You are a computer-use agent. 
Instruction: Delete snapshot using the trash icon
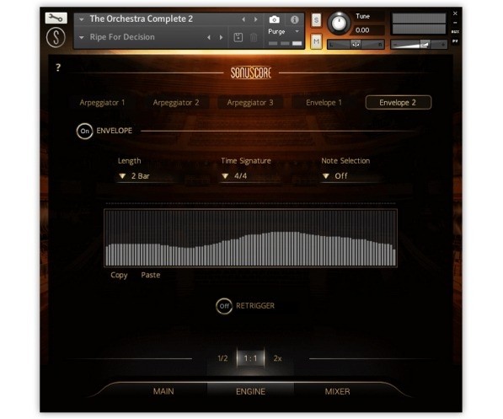click(x=254, y=37)
